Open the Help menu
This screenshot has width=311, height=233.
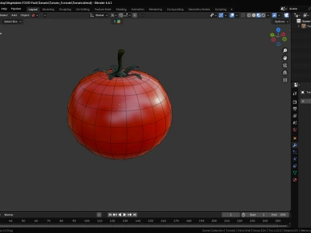coord(4,9)
